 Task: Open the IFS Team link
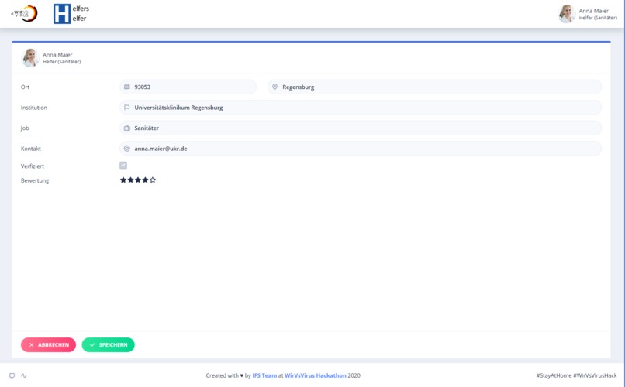pos(264,375)
